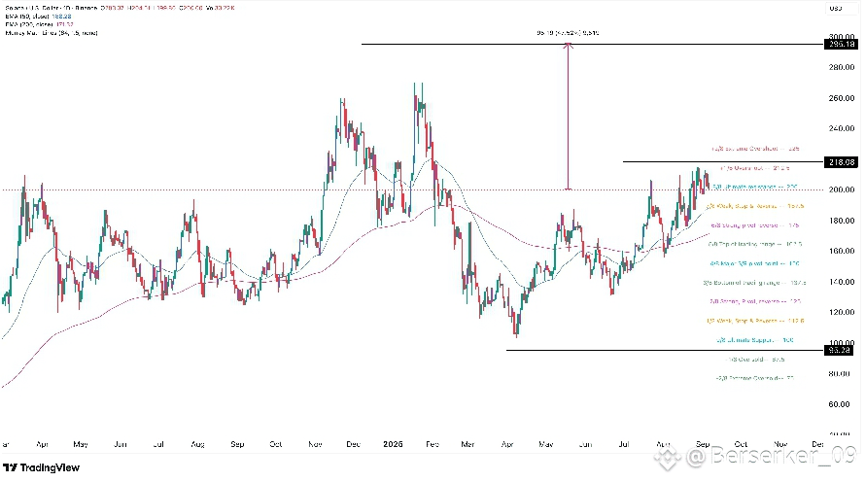
Task: Click the 260.00 price axis tick
Action: click(842, 98)
